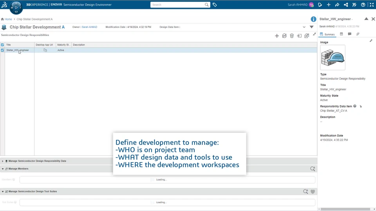The width and height of the screenshot is (376, 211).
Task: Close the Stellar_HW_engineer info panel
Action: point(373,19)
